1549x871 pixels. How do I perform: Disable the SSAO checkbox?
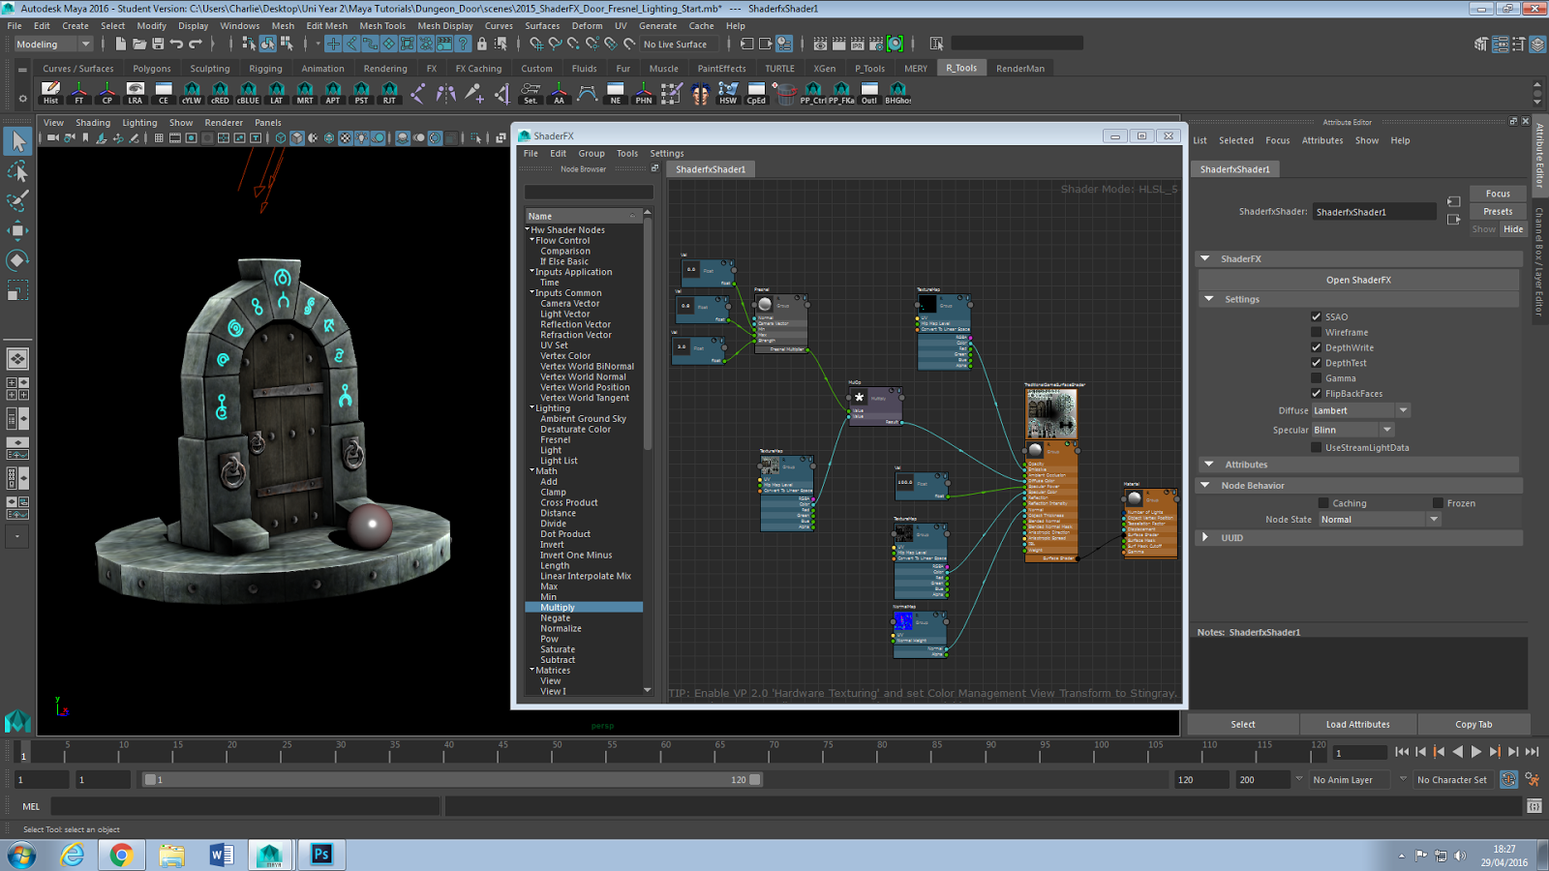click(1315, 316)
